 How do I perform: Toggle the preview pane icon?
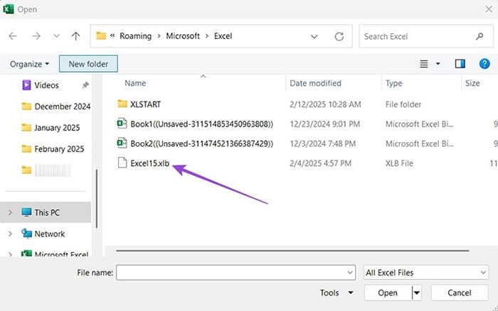coord(460,64)
